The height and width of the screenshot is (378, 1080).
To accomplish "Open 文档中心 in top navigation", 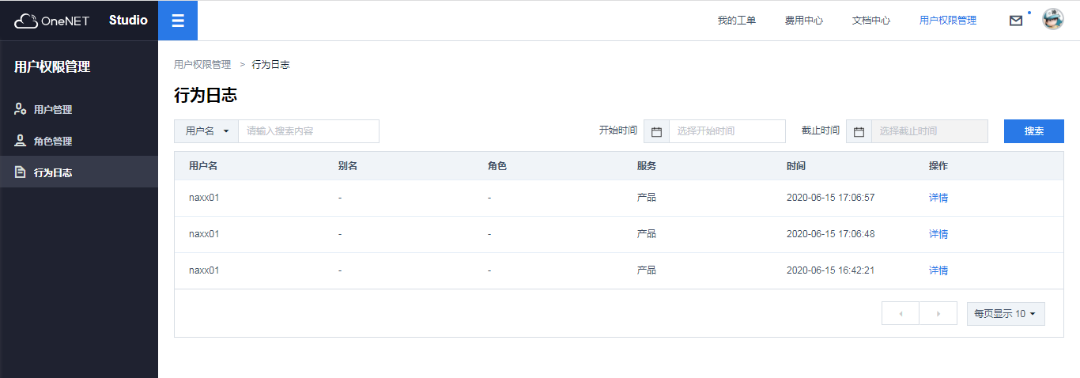I will pyautogui.click(x=871, y=21).
